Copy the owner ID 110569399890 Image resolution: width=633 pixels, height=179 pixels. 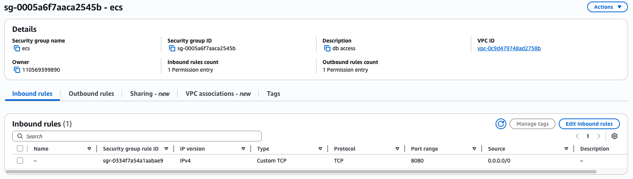pos(17,70)
